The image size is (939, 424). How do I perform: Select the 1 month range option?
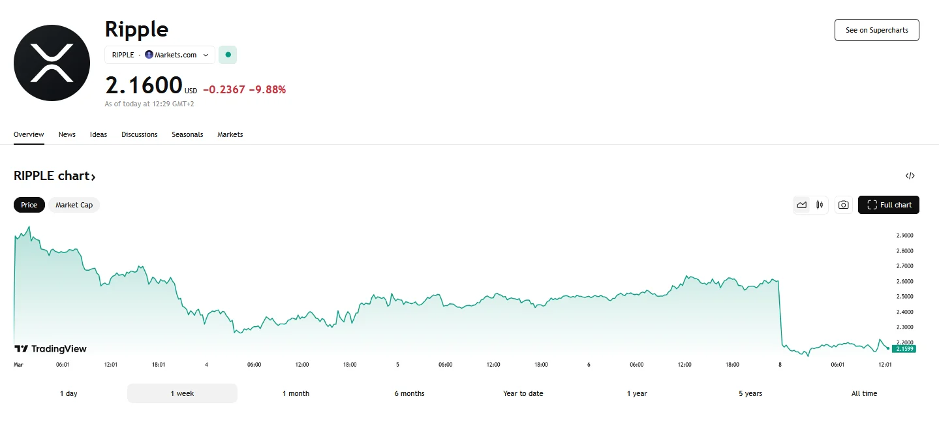[296, 393]
